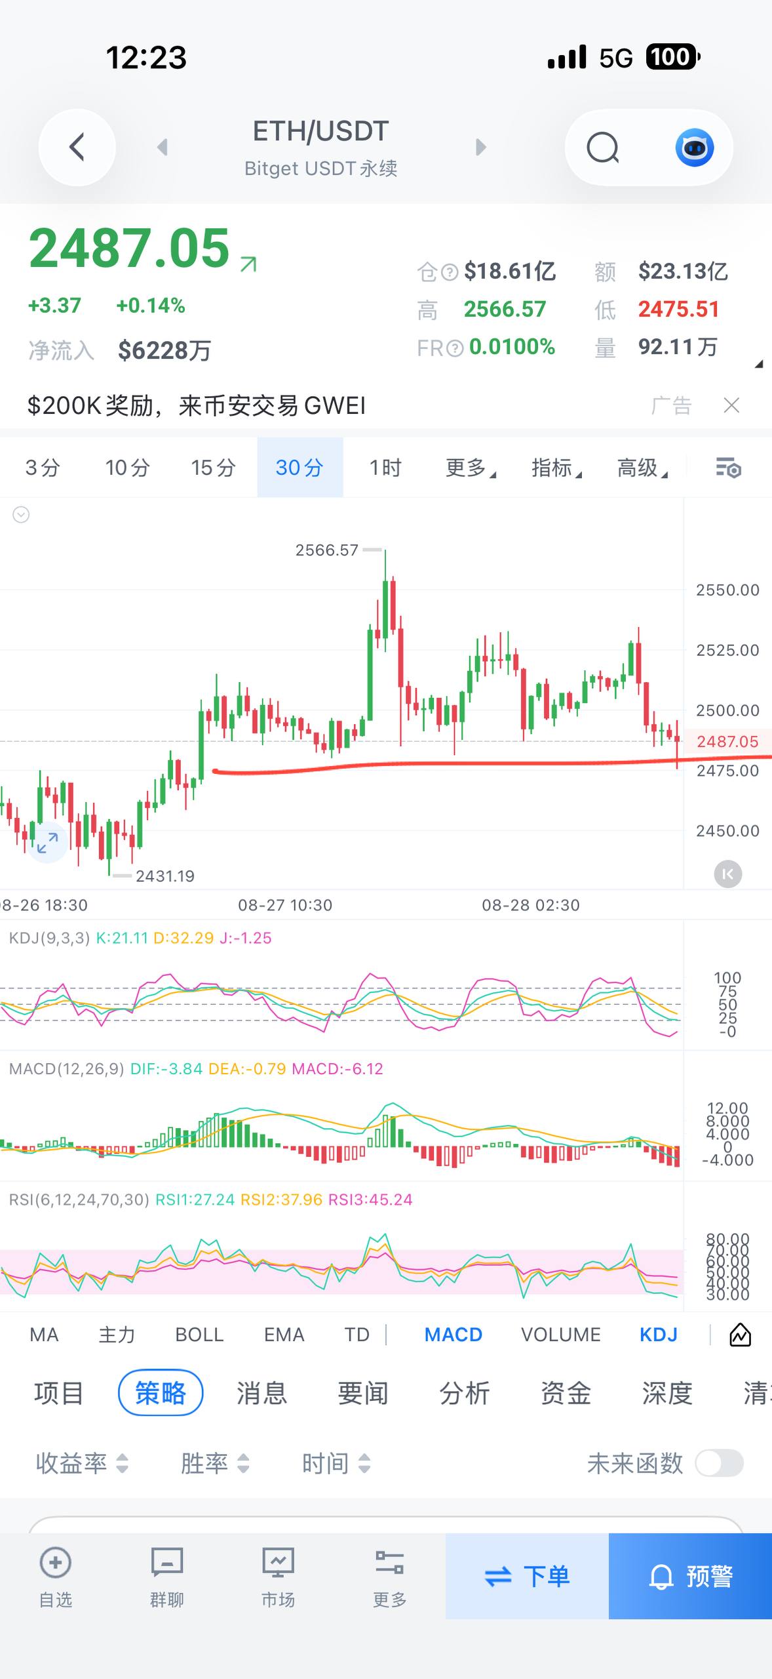Tap the 预警 alert button

coord(691,1576)
